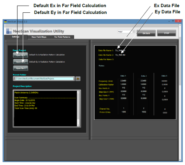Click the 'Probe ID No.' row label

105,112
